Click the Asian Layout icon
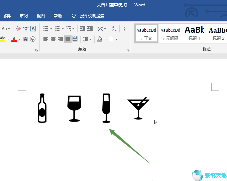227x181 pixels. (100, 29)
